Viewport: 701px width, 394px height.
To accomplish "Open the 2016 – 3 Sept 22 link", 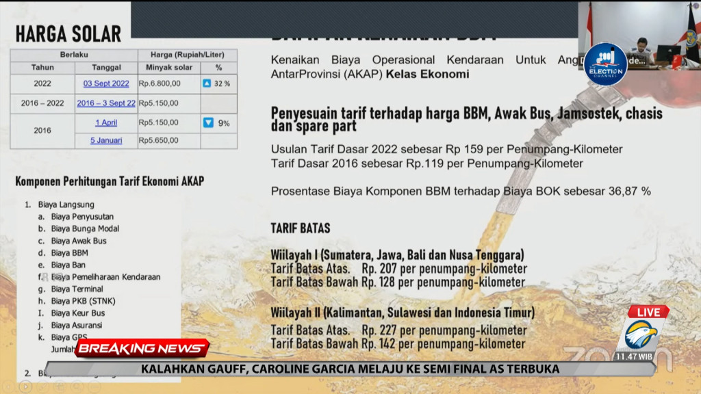I will 106,103.
